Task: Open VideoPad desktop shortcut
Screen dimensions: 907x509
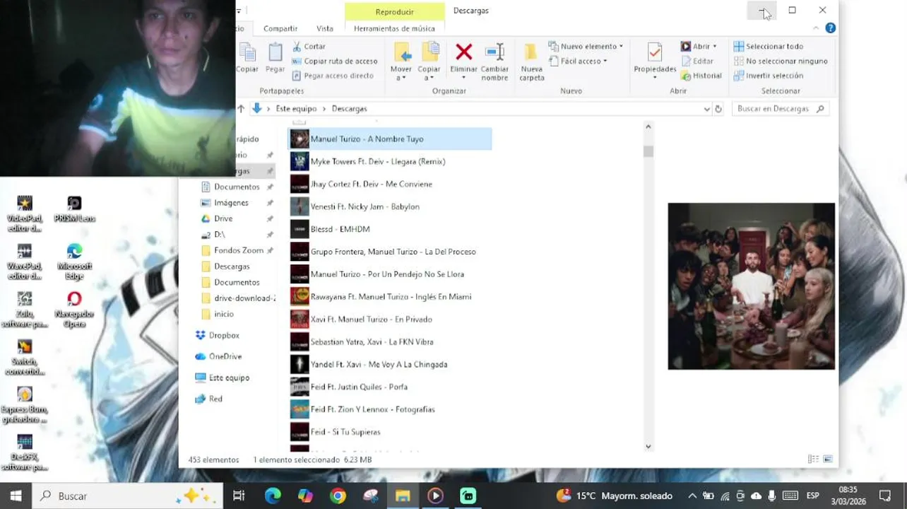Action: 25,214
